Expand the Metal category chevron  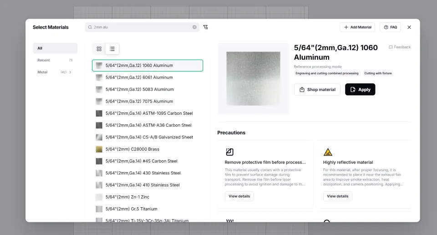[x=70, y=72]
